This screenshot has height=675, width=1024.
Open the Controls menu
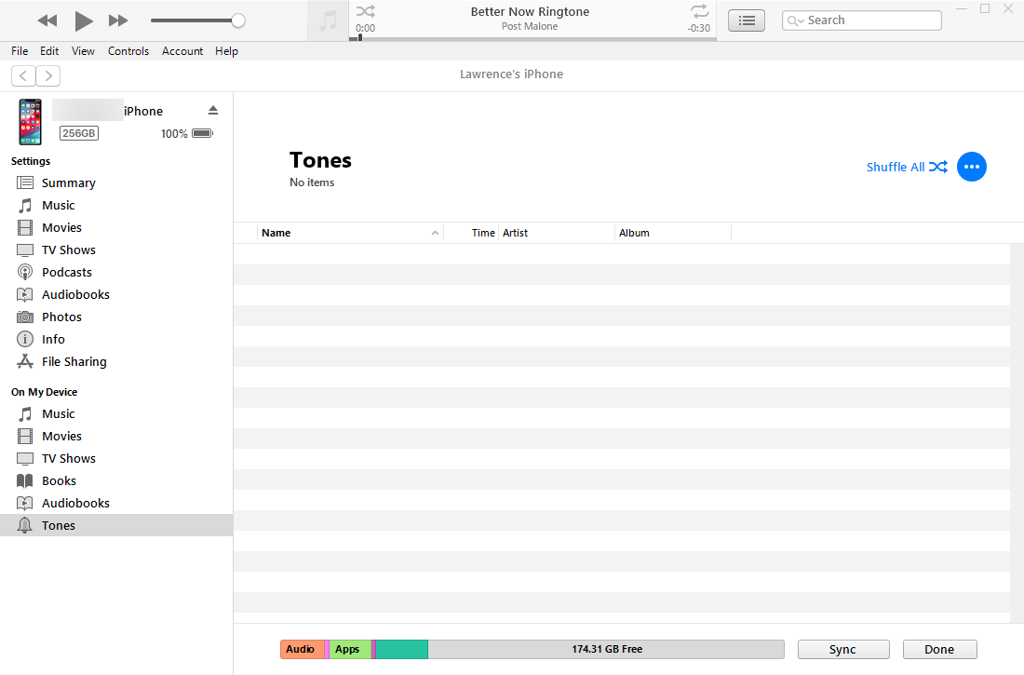(x=128, y=51)
